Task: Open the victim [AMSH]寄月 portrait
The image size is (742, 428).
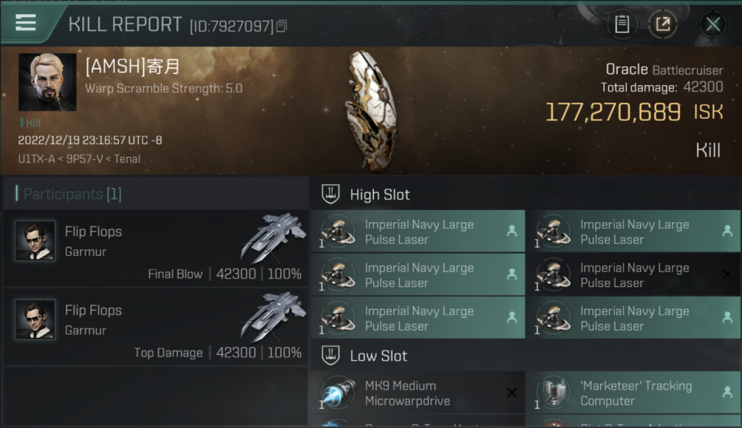Action: tap(47, 82)
